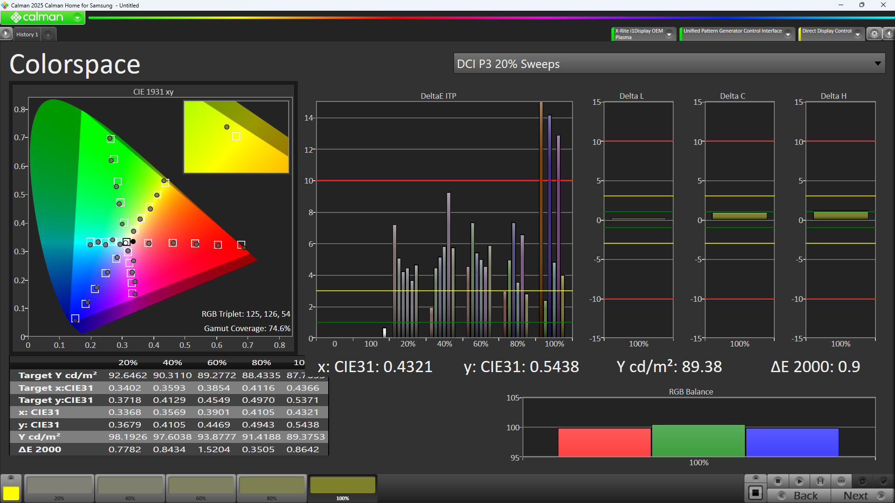This screenshot has height=503, width=895.
Task: Click the play read-series icon
Action: (799, 481)
